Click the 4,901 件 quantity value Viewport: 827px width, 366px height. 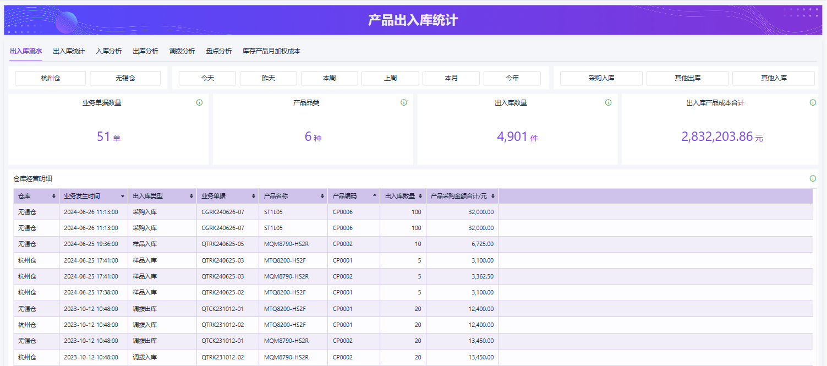(x=517, y=136)
